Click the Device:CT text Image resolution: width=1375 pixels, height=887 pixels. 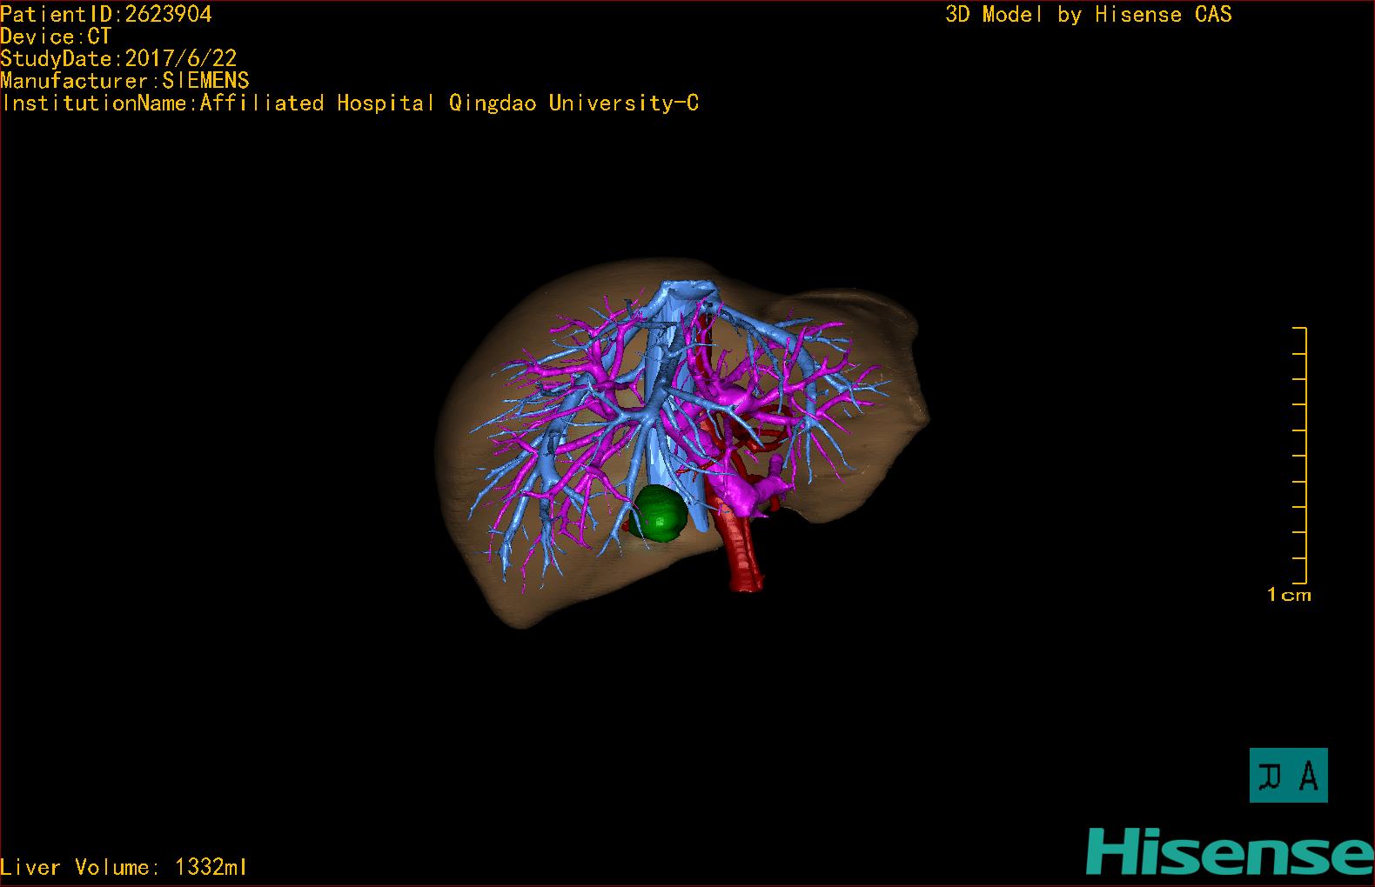point(56,37)
